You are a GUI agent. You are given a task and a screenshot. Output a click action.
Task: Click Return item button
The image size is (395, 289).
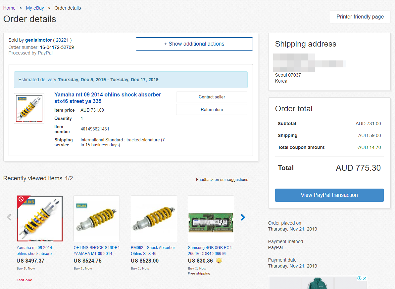[x=212, y=110]
